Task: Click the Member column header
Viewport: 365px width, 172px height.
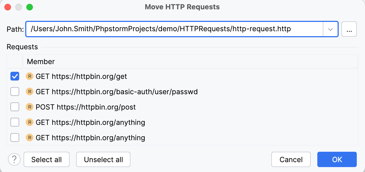Action: [41, 61]
